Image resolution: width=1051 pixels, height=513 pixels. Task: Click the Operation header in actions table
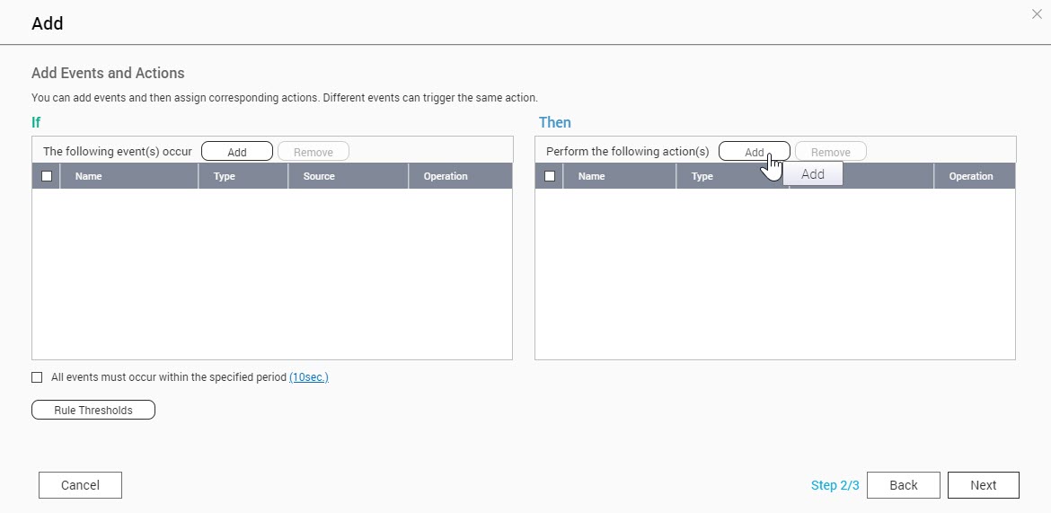(x=971, y=176)
